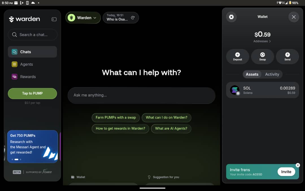The width and height of the screenshot is (305, 191).
Task: Select the first carousel dot on the promo card
Action: (12, 159)
